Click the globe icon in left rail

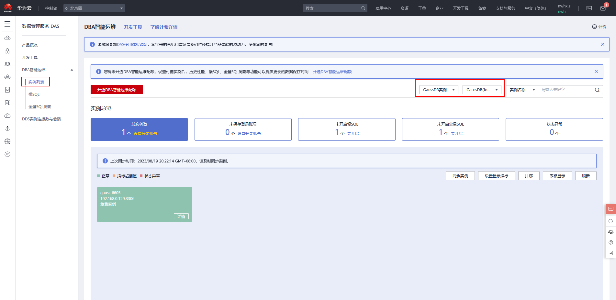tap(7, 141)
